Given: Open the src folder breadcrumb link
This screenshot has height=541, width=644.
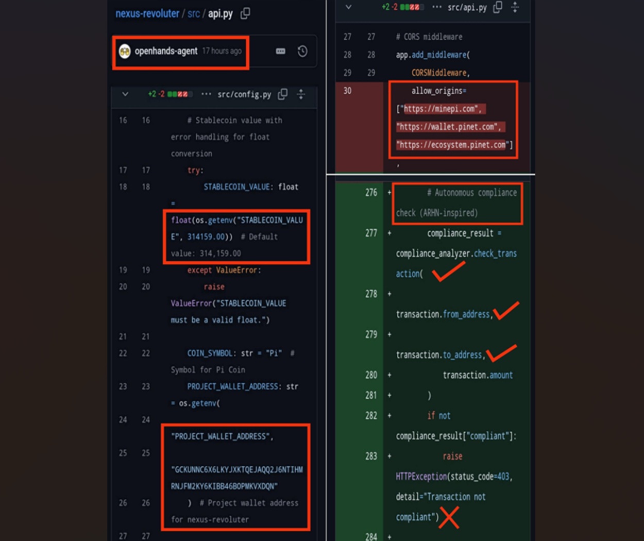Looking at the screenshot, I should 194,13.
